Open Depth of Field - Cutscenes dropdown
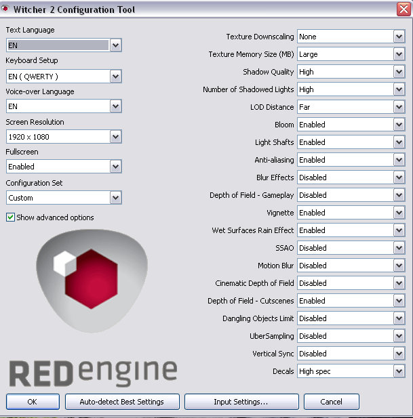 [x=351, y=300]
